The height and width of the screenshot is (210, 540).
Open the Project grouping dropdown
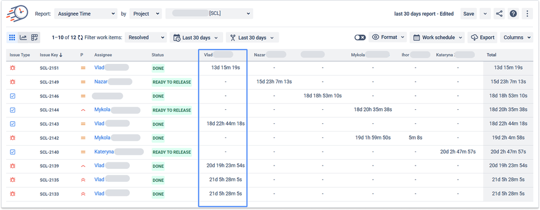(x=145, y=14)
